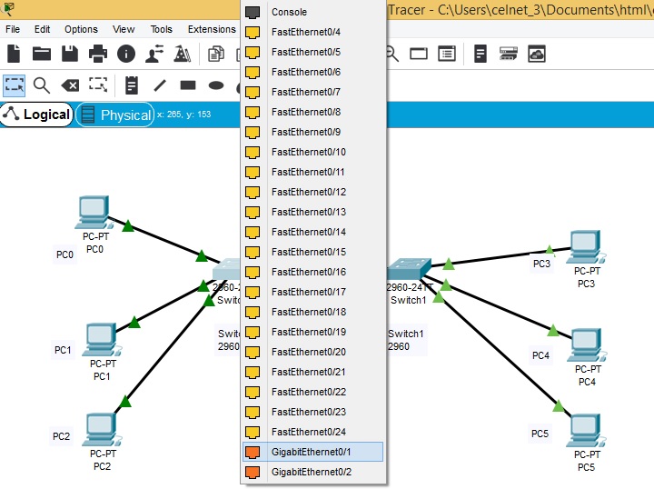This screenshot has width=654, height=489.
Task: Pick the Draw Rectangle tool
Action: 188,85
